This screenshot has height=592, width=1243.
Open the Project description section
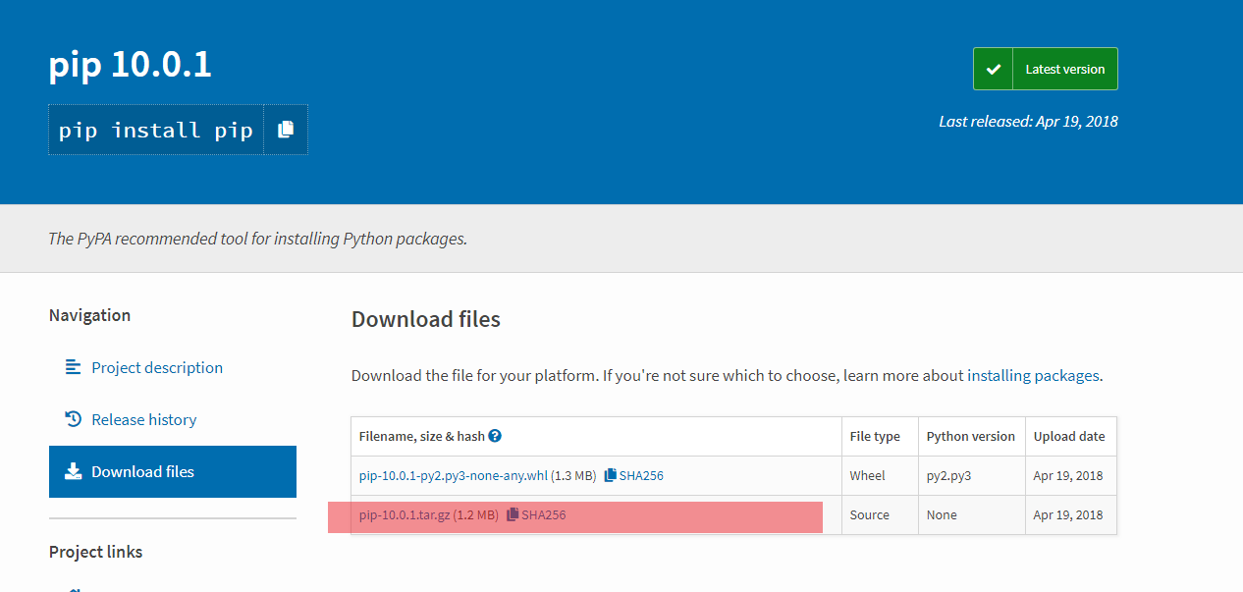[157, 367]
